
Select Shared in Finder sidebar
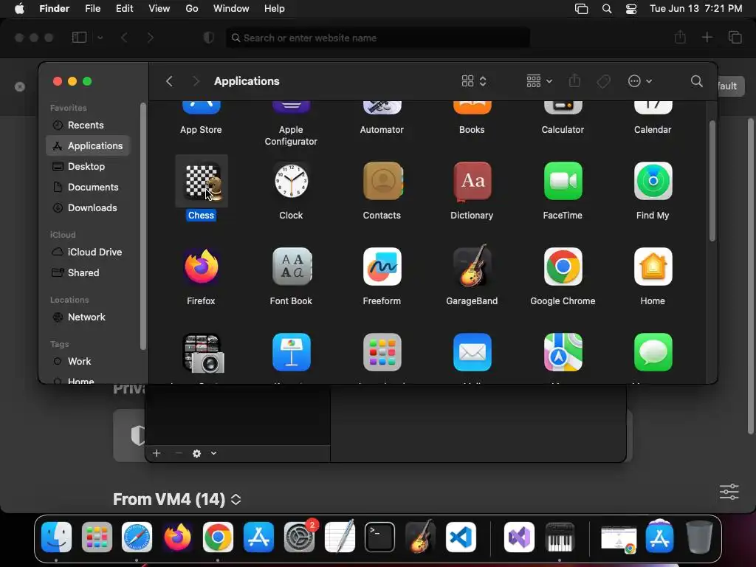click(87, 273)
